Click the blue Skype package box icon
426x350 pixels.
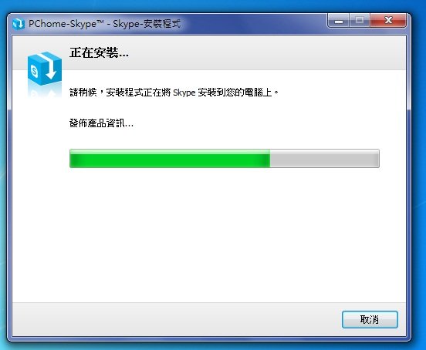pos(45,69)
